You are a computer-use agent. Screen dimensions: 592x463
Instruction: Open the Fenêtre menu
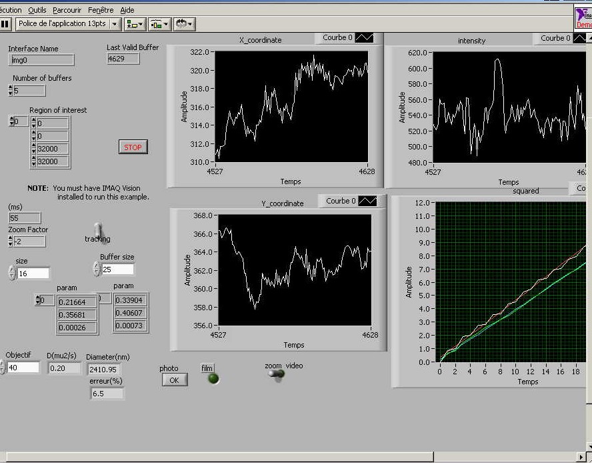pyautogui.click(x=100, y=10)
